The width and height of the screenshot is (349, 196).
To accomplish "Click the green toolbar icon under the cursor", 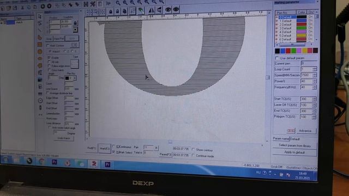I will [x=141, y=10].
